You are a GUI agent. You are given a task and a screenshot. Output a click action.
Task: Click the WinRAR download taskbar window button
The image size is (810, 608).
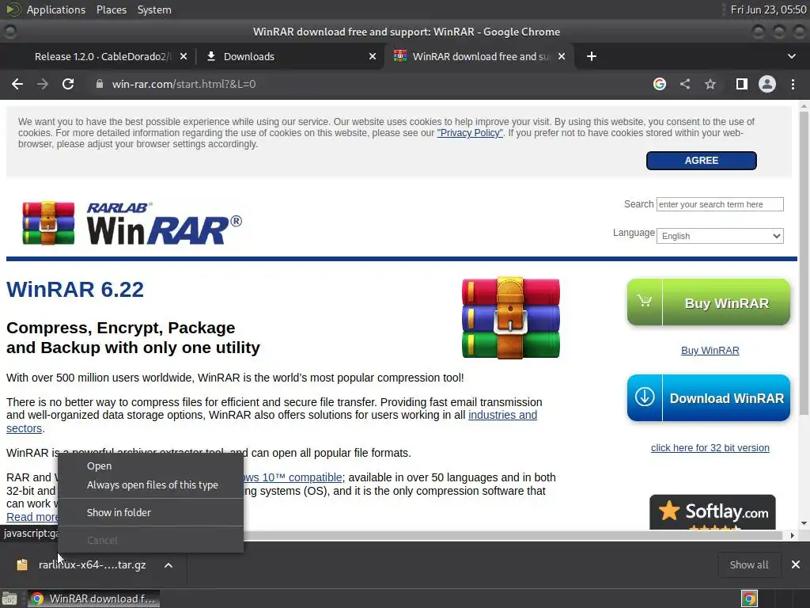click(x=93, y=599)
